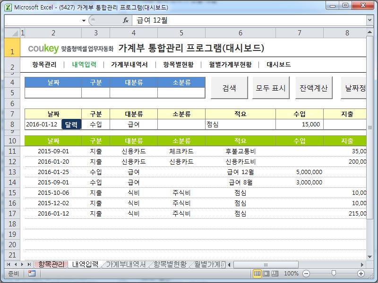The image size is (378, 283).
Task: Click the 100% zoom level
Action: pos(291,274)
